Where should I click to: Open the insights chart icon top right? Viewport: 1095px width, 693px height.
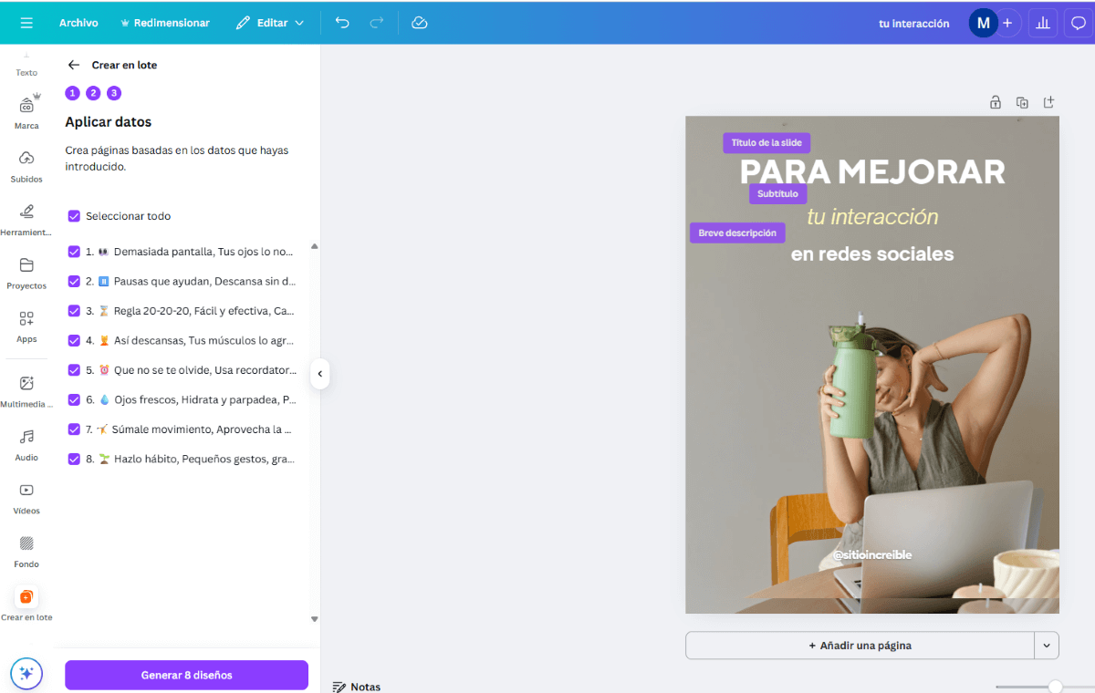(x=1043, y=23)
